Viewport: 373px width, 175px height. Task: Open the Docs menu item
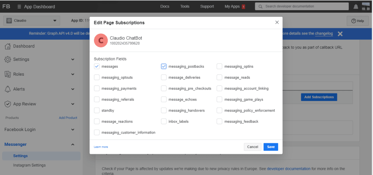point(164,6)
